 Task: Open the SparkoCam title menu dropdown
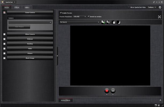pyautogui.click(x=10, y=2)
